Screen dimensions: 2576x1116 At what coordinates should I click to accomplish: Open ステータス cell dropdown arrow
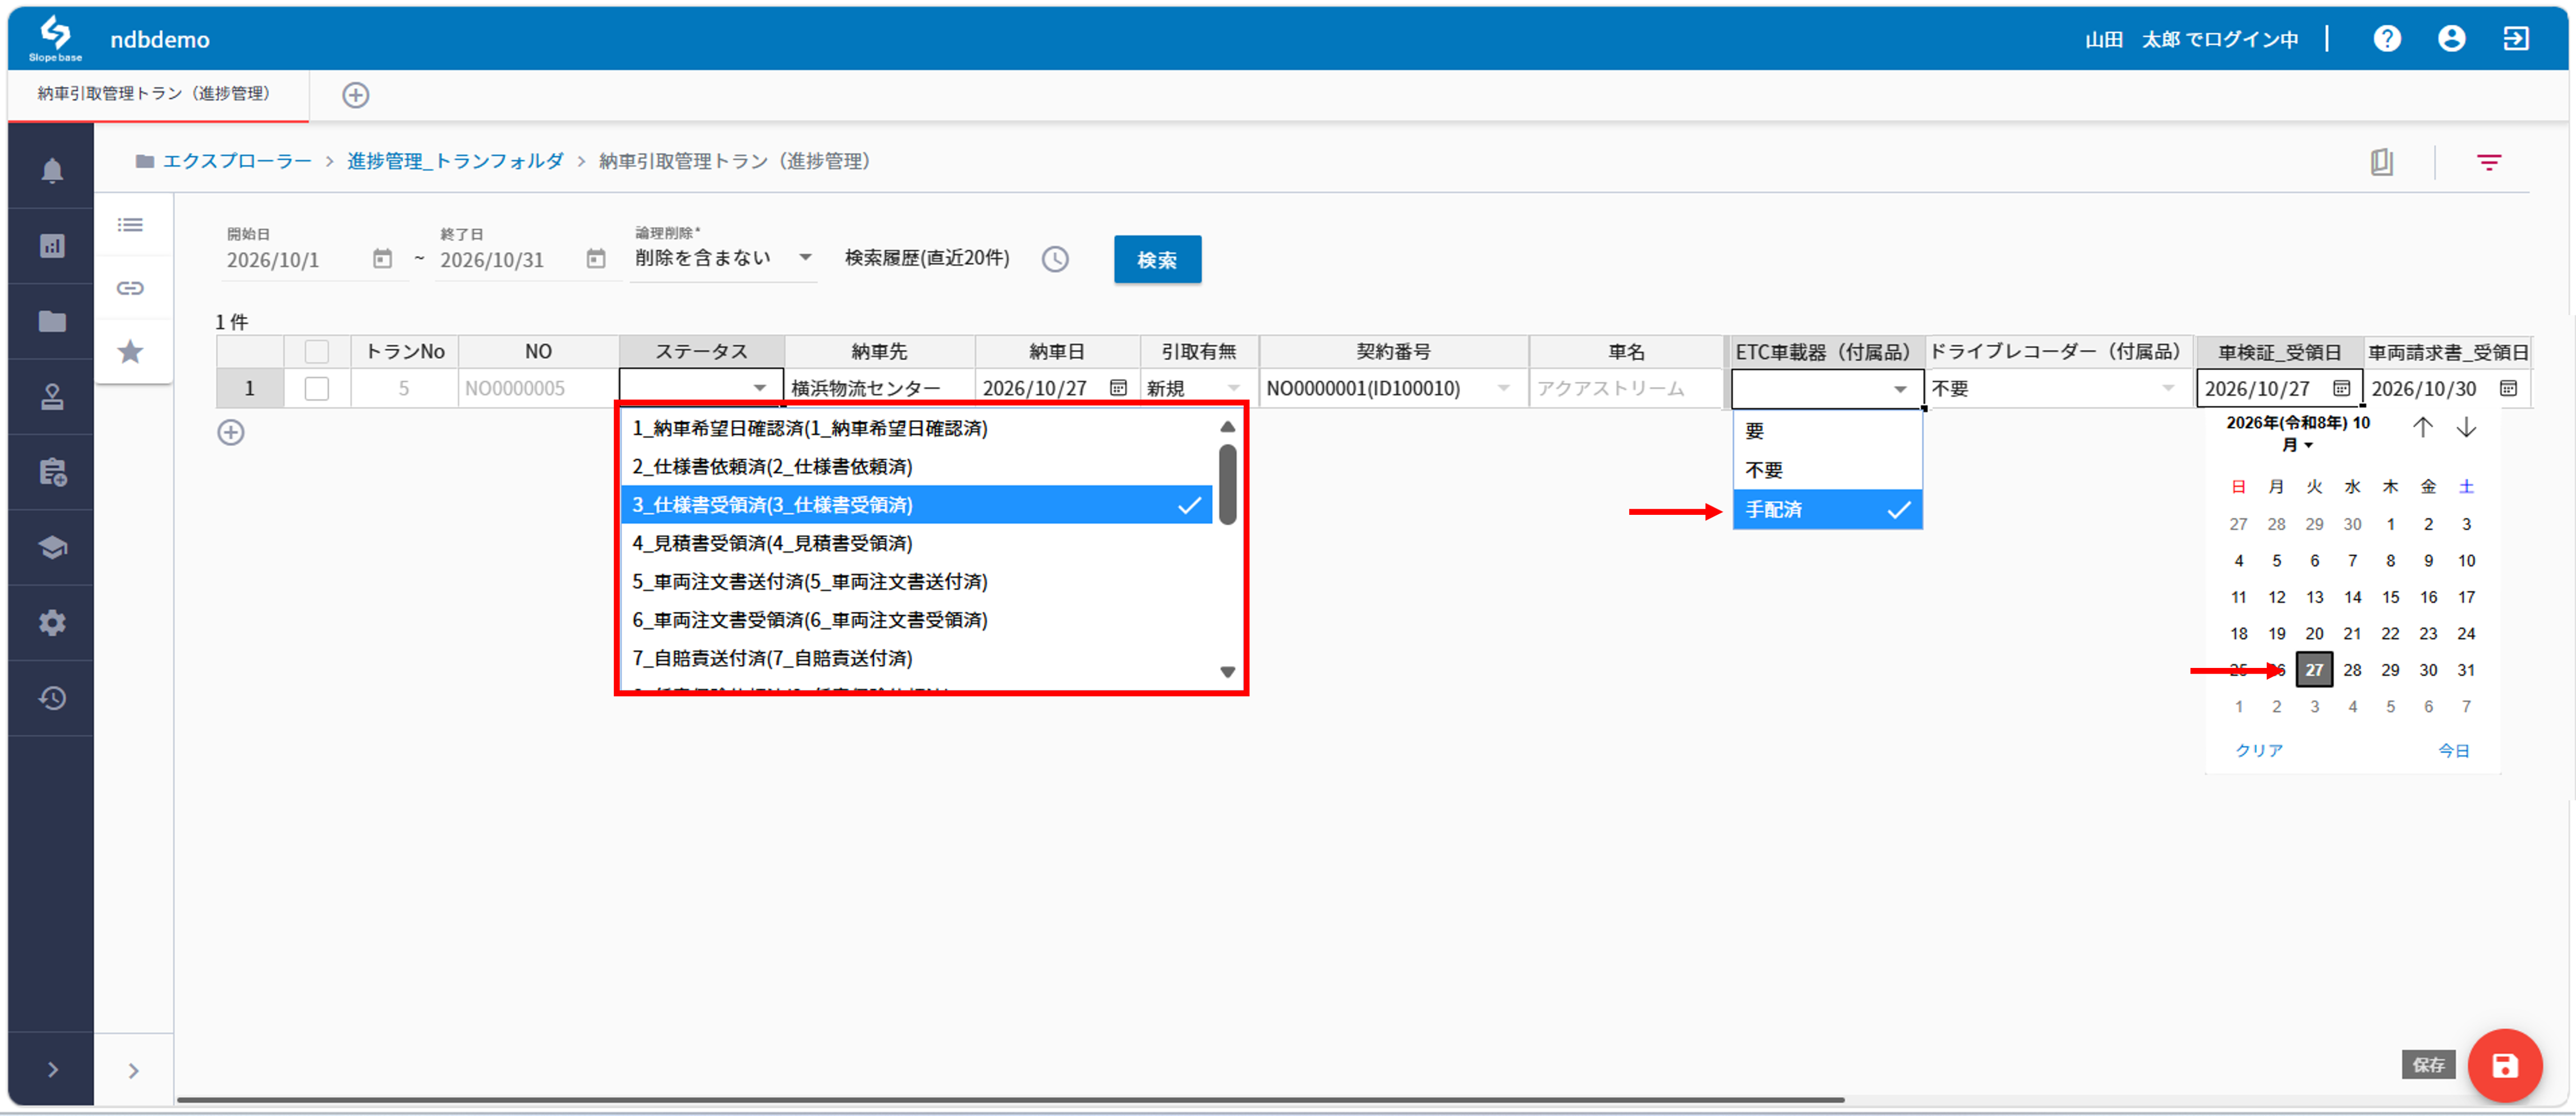point(760,388)
